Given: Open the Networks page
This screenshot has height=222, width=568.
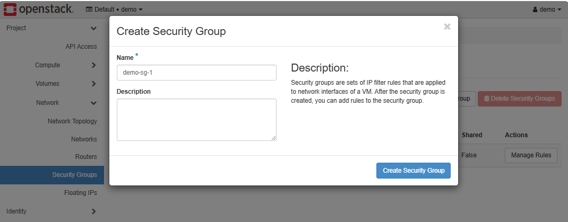Looking at the screenshot, I should coord(84,139).
